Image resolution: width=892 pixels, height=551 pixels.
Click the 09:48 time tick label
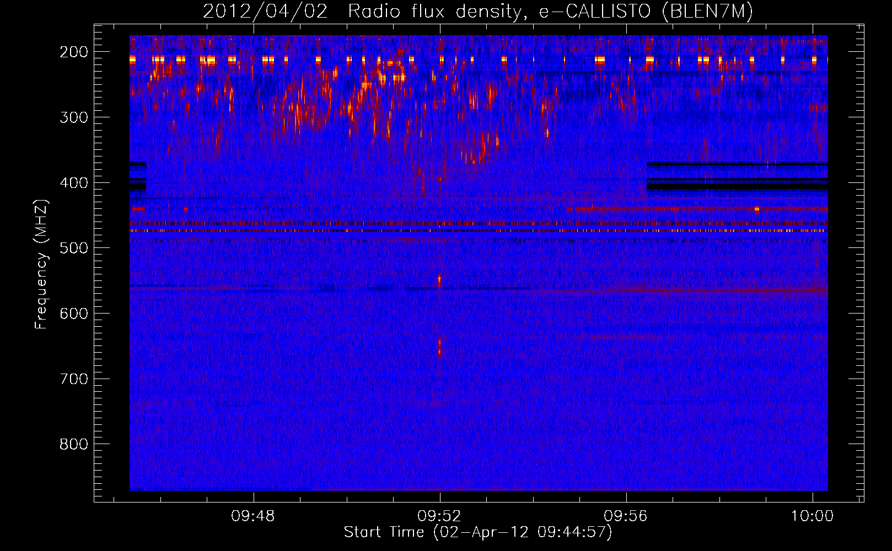pos(253,516)
